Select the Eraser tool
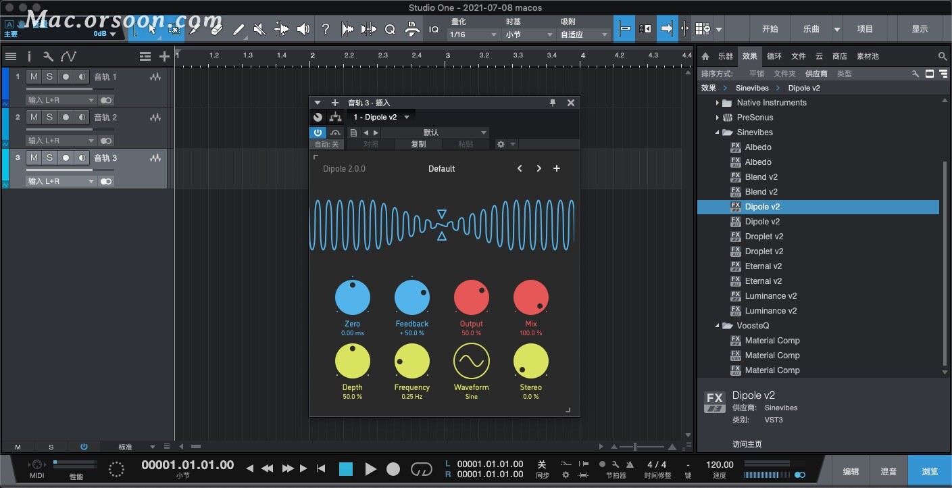This screenshot has height=488, width=952. point(217,29)
